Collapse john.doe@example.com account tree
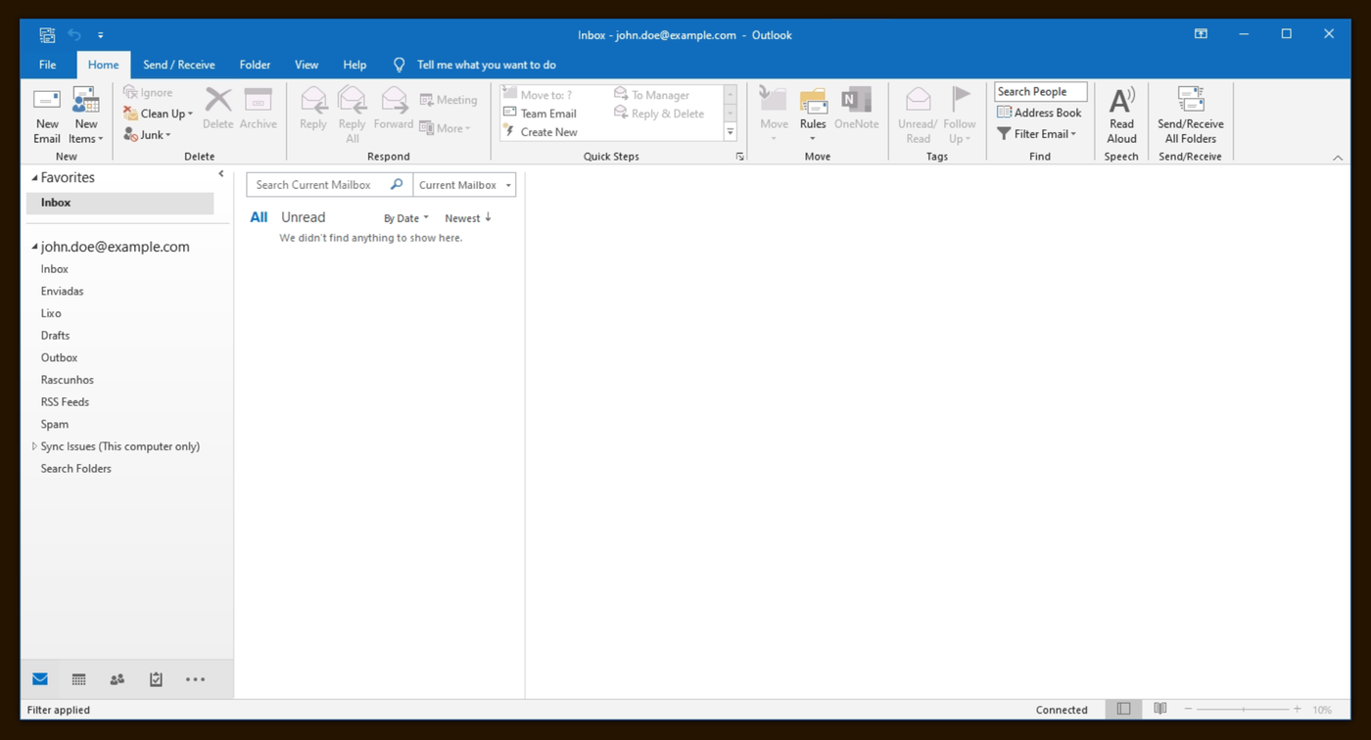The height and width of the screenshot is (740, 1371). (x=35, y=248)
